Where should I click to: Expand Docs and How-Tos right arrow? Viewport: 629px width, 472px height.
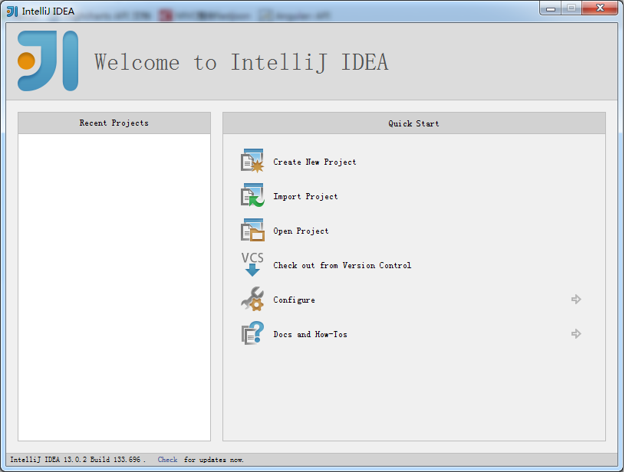point(576,334)
